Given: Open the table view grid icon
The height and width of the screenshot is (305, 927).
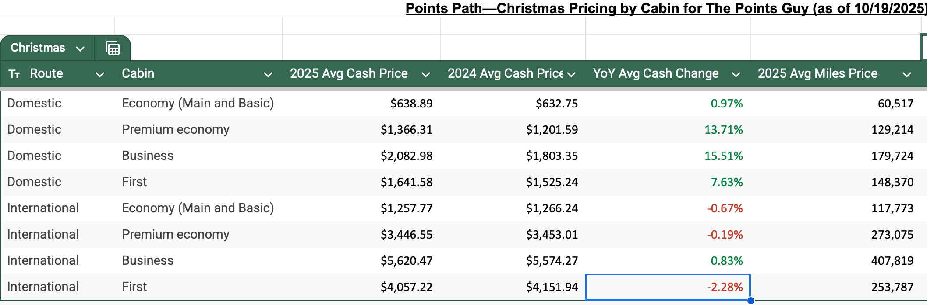Looking at the screenshot, I should pos(113,48).
